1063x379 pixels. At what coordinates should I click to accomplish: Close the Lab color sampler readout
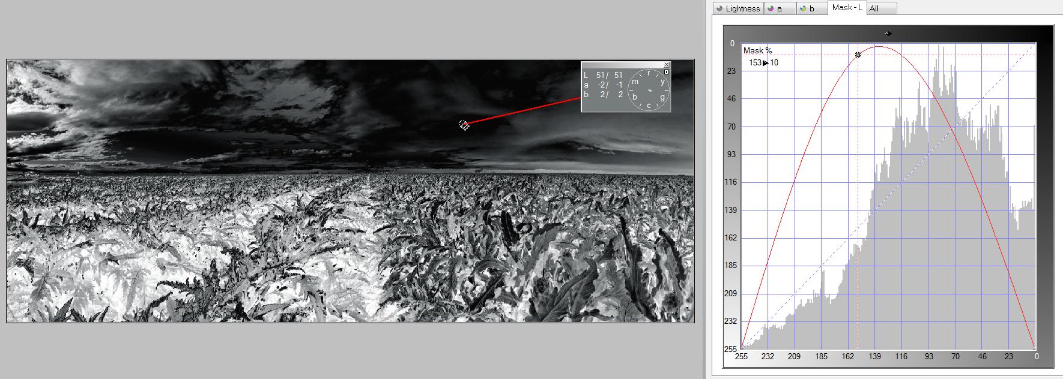coord(666,65)
